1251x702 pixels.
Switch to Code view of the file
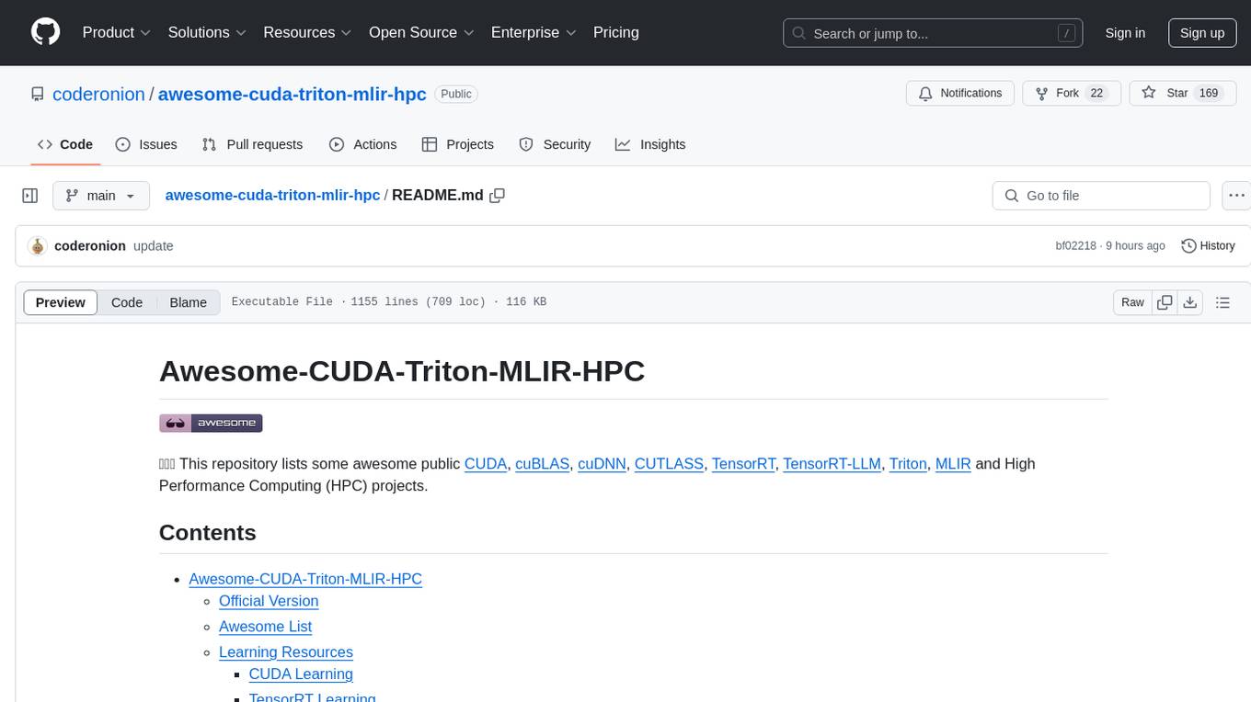(127, 302)
